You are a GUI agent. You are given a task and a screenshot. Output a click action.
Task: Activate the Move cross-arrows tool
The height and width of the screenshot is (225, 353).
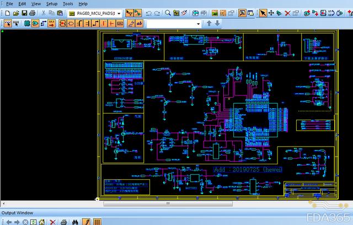(271, 13)
